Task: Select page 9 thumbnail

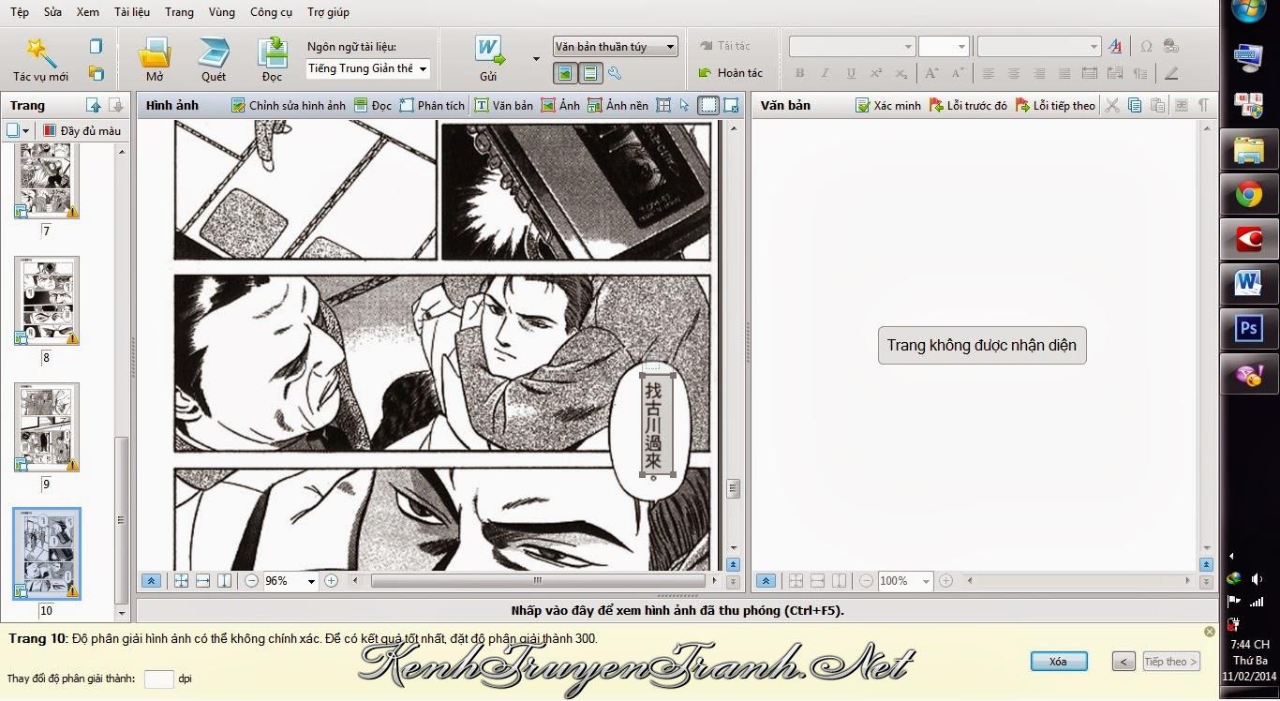Action: [x=47, y=426]
